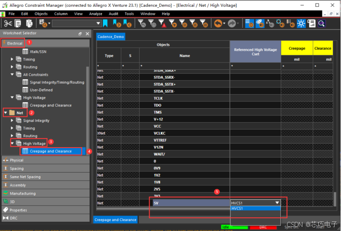Collapse the Net High Voltage tree node

point(12,144)
